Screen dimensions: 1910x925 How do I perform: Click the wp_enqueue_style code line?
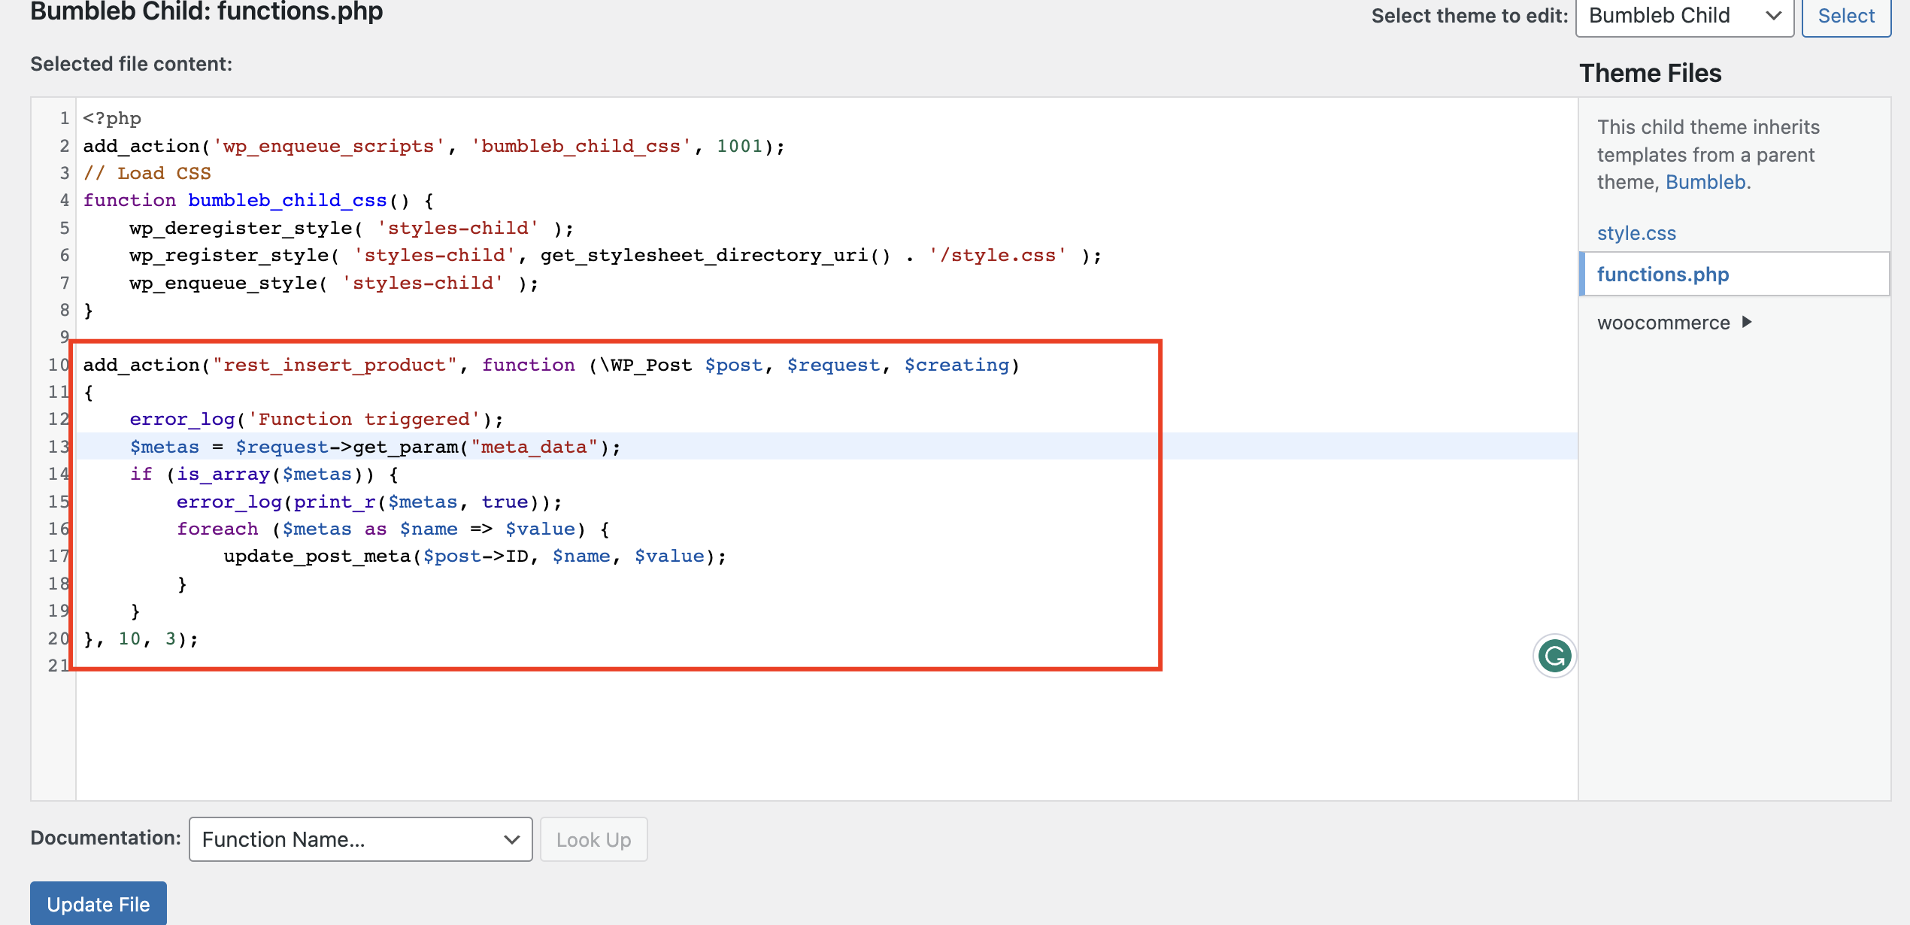(x=333, y=283)
